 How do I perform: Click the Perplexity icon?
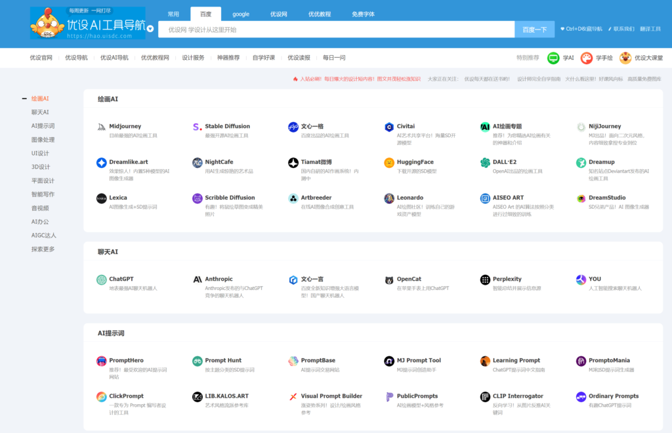pos(485,279)
